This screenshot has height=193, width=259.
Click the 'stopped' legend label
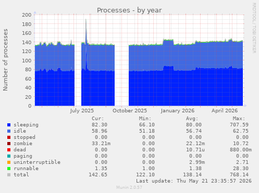[x=24, y=137]
